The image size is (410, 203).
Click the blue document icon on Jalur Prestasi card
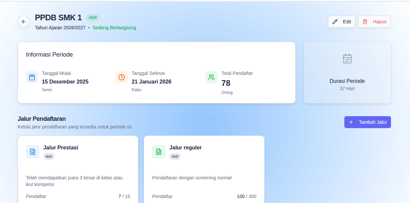point(32,151)
